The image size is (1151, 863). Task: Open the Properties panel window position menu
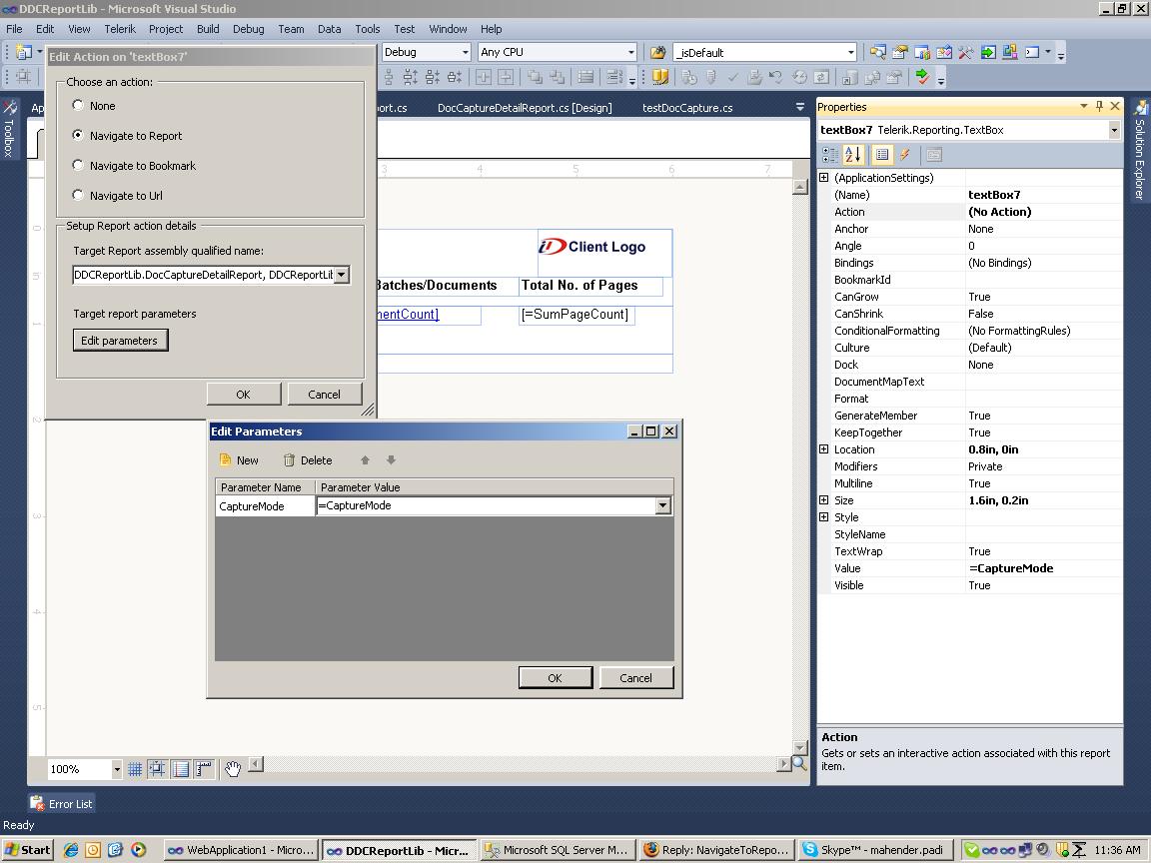coord(1083,107)
